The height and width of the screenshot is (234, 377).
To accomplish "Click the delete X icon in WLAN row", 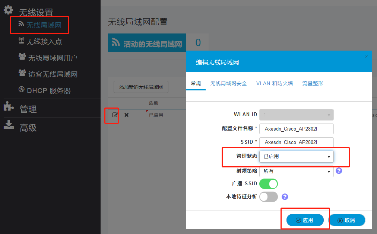I will coord(126,115).
